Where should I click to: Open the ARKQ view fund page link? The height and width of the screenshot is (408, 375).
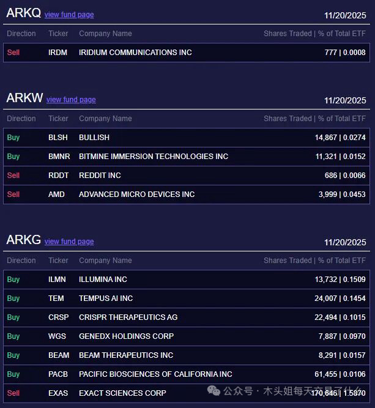click(x=69, y=15)
